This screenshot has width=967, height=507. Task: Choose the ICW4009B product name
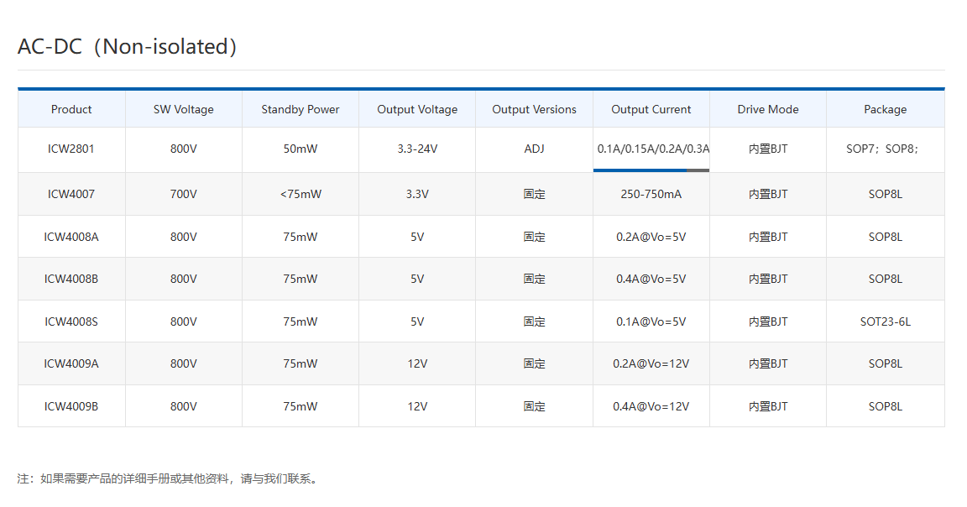pos(71,406)
